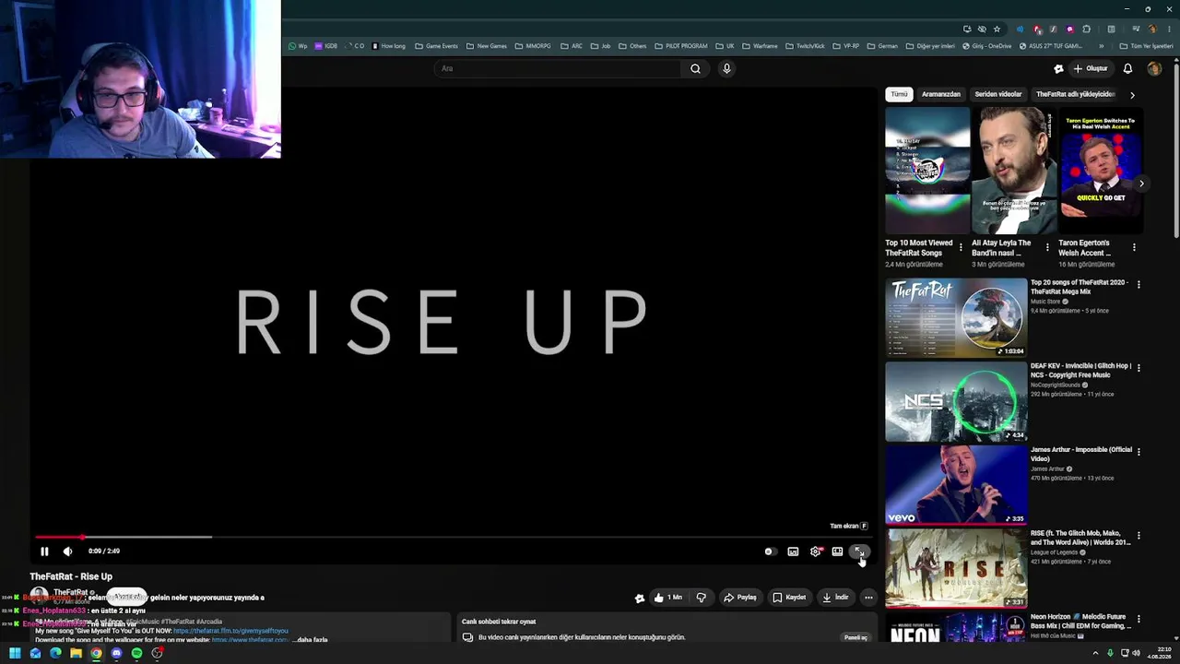Open the account avatar menu
1180x664 pixels.
point(1154,68)
